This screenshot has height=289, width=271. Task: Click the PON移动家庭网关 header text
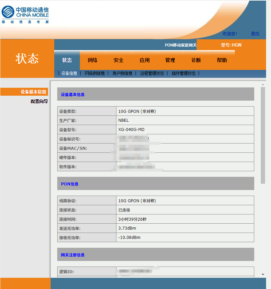coord(181,45)
